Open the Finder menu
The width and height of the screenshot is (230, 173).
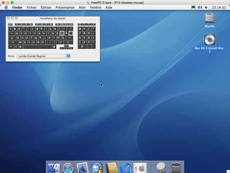click(17, 8)
